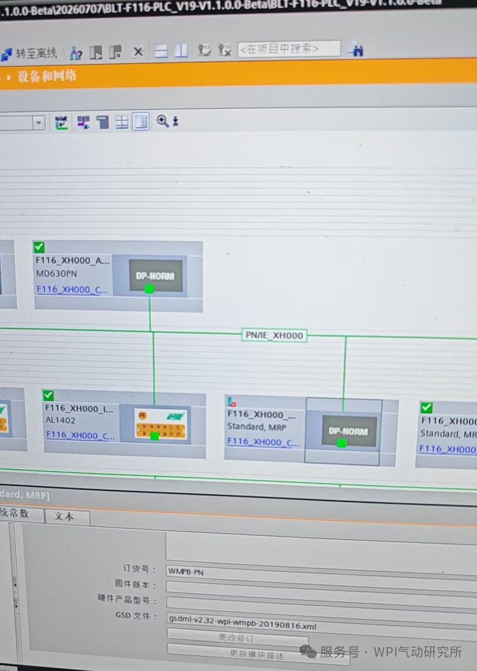Click the PN/IE_XH000 network label
477x671 pixels.
pos(274,335)
